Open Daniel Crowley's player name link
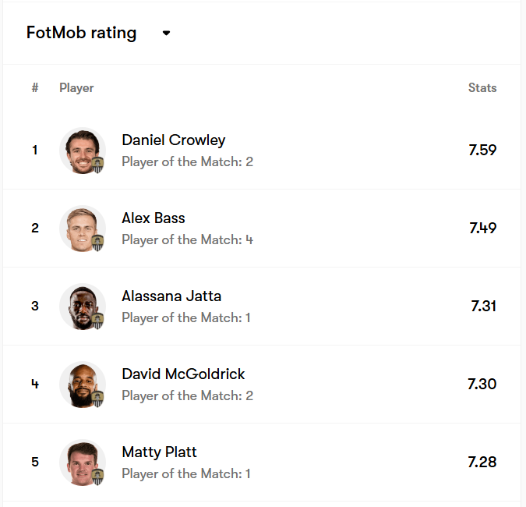526x507 pixels. coord(173,140)
